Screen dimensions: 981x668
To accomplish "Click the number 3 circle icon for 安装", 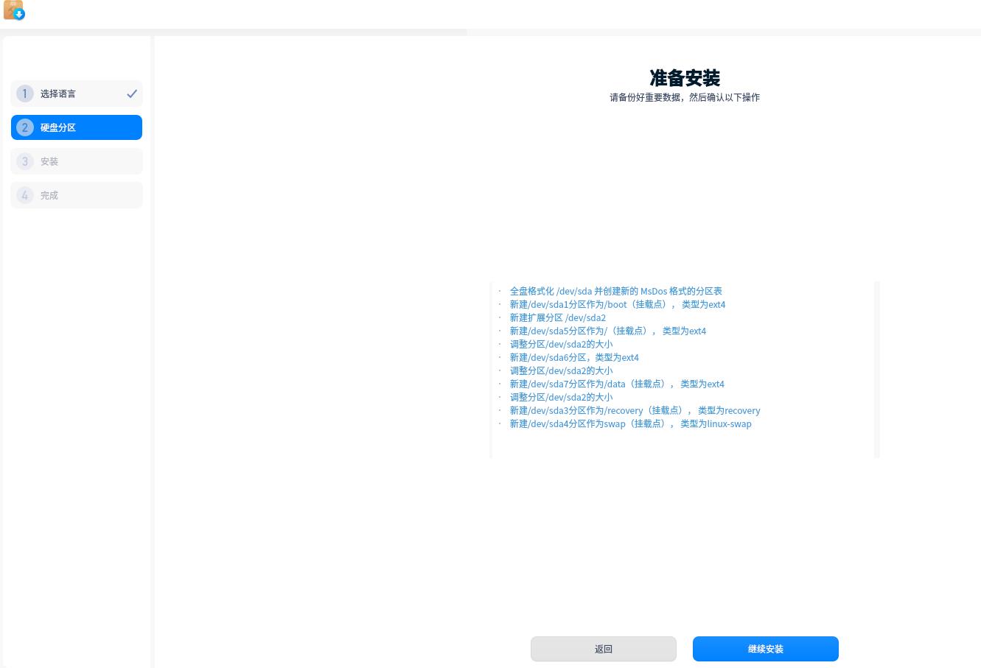I will [25, 161].
